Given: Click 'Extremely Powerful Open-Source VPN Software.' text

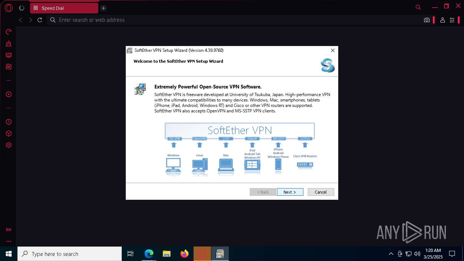Looking at the screenshot, I should click(x=208, y=87).
